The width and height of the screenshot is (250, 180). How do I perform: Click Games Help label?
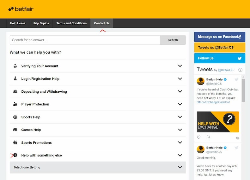[x=31, y=130]
